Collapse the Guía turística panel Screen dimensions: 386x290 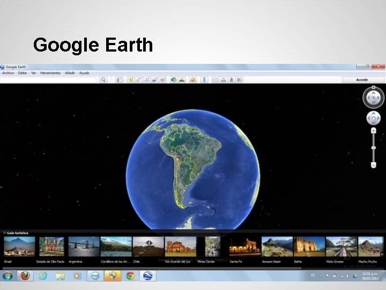tap(4, 233)
